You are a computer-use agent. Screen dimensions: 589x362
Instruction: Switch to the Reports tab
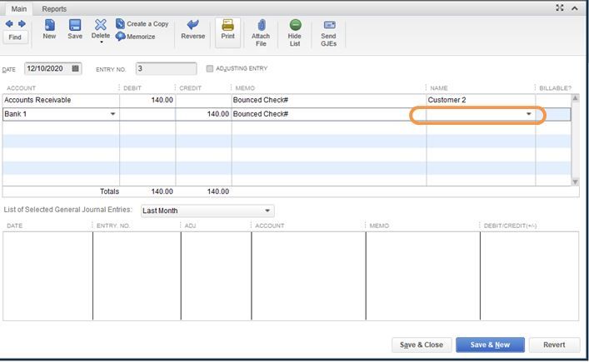point(54,8)
